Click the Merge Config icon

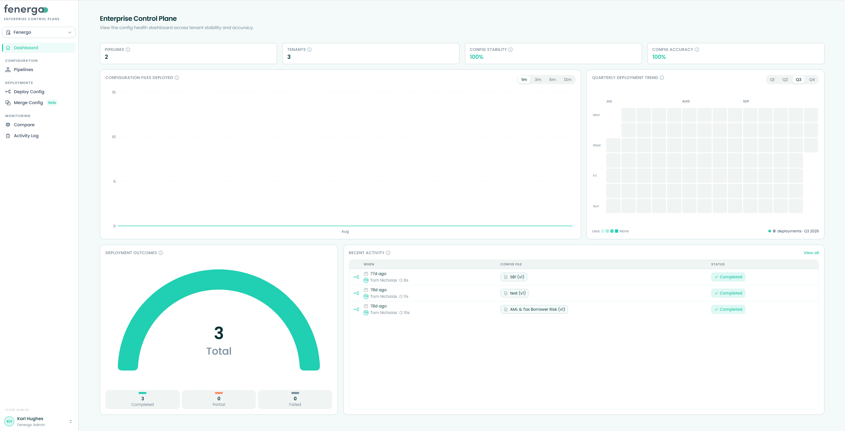8,103
